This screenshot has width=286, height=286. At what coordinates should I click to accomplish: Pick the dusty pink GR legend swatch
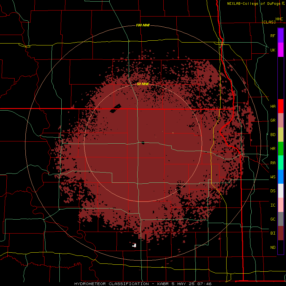(281, 120)
